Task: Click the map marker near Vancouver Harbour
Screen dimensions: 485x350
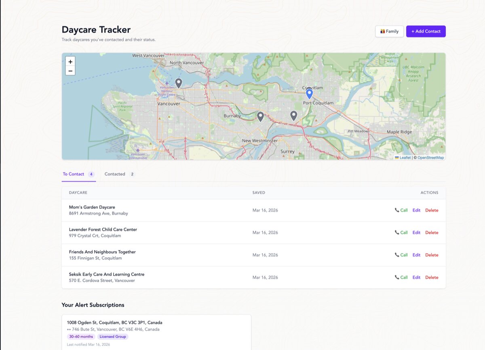Action: pos(179,83)
